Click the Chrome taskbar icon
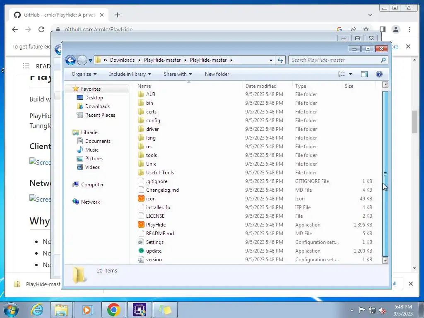 point(113,310)
